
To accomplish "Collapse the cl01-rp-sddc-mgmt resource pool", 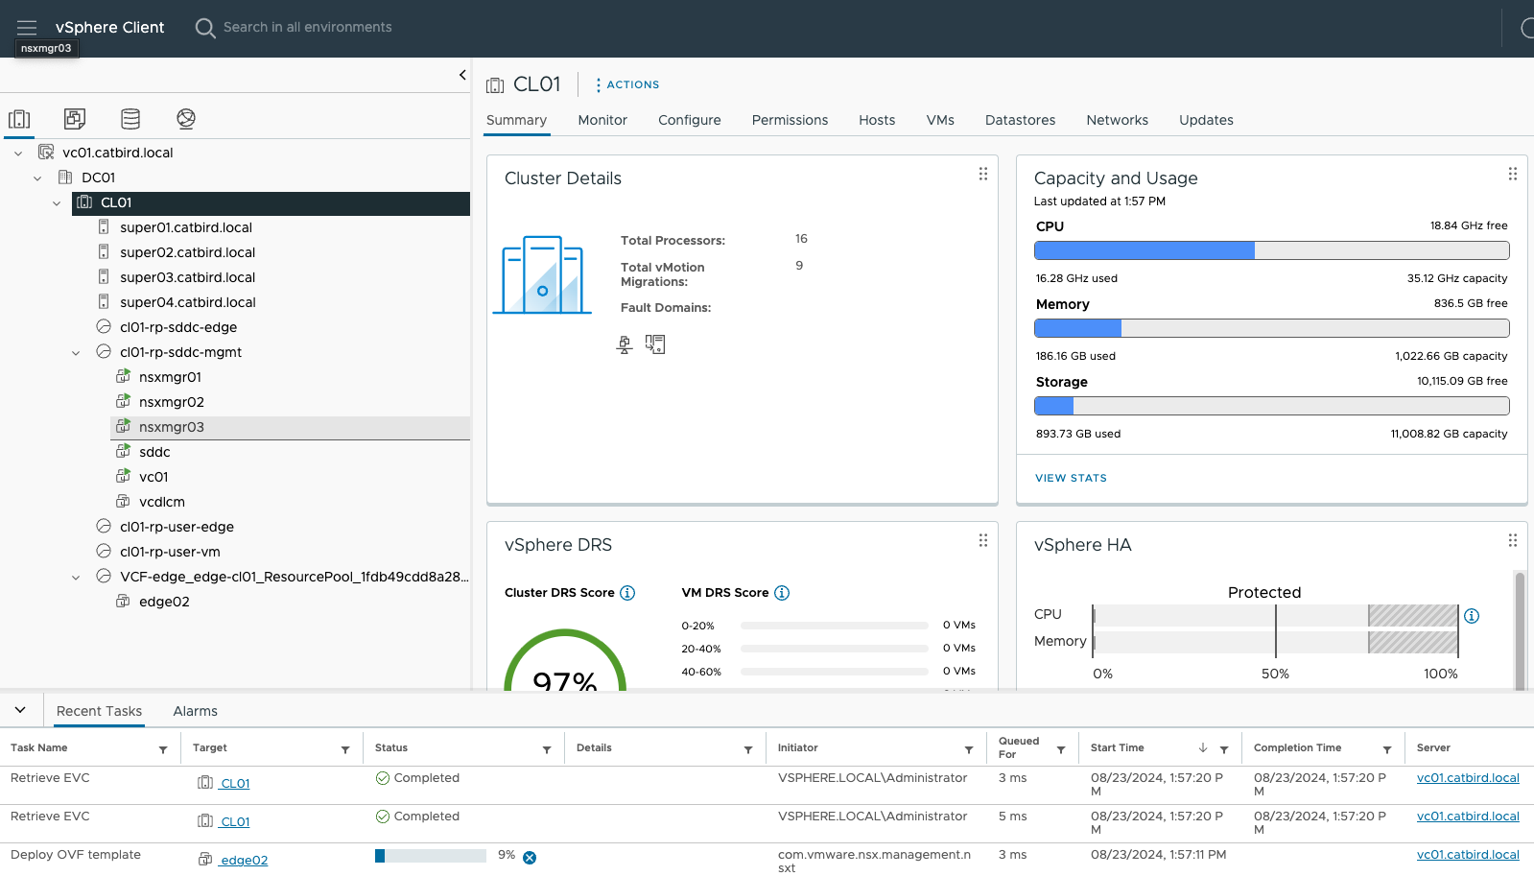I will coord(76,352).
